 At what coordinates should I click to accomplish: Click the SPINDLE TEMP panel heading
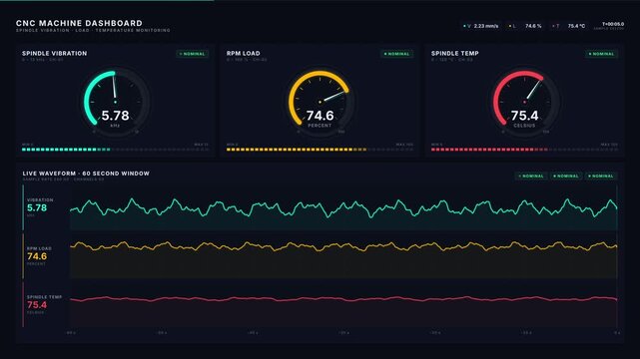coord(455,54)
